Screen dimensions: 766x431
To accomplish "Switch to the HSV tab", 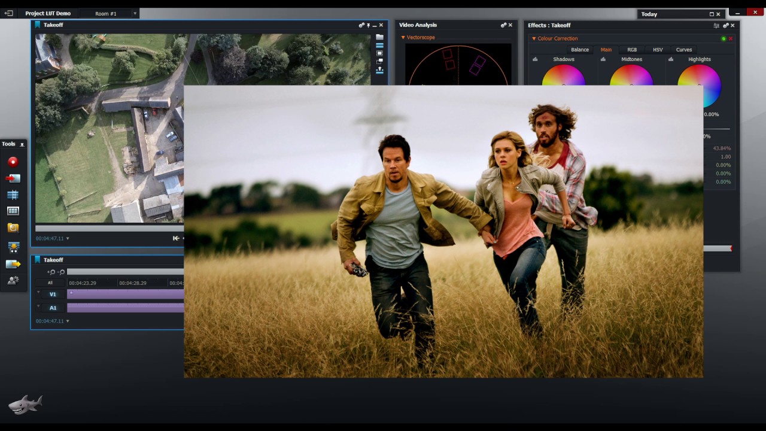I will click(658, 50).
